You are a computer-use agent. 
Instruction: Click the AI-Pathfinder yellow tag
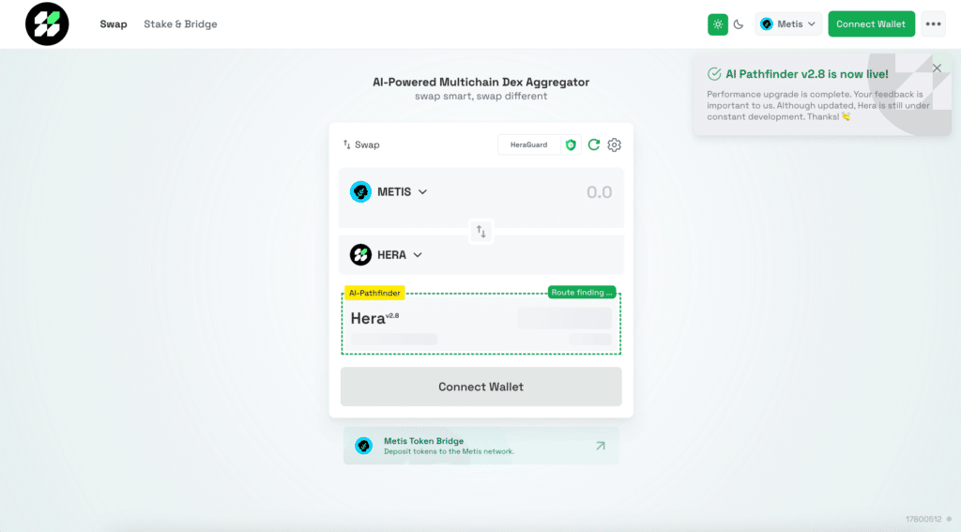[x=374, y=293]
